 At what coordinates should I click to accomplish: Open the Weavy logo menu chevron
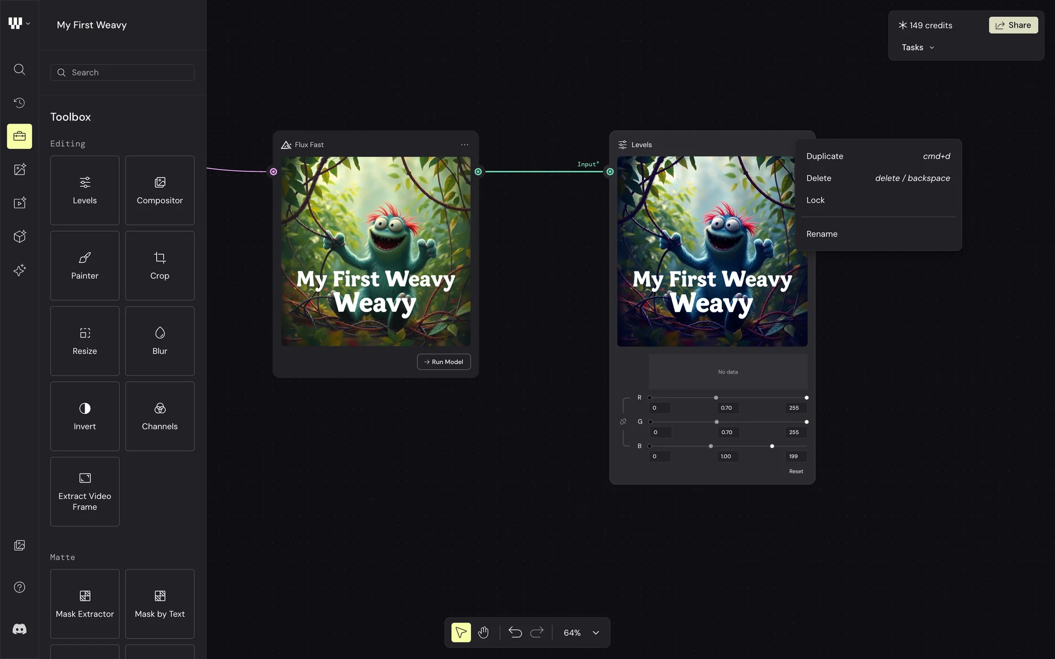pos(28,24)
